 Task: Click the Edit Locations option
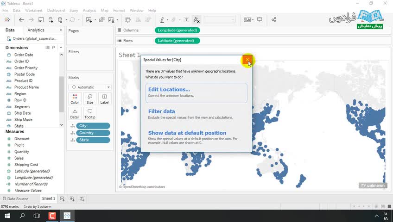pyautogui.click(x=196, y=93)
